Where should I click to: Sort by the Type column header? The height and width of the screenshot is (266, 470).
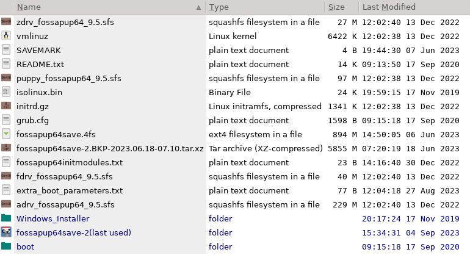click(266, 7)
